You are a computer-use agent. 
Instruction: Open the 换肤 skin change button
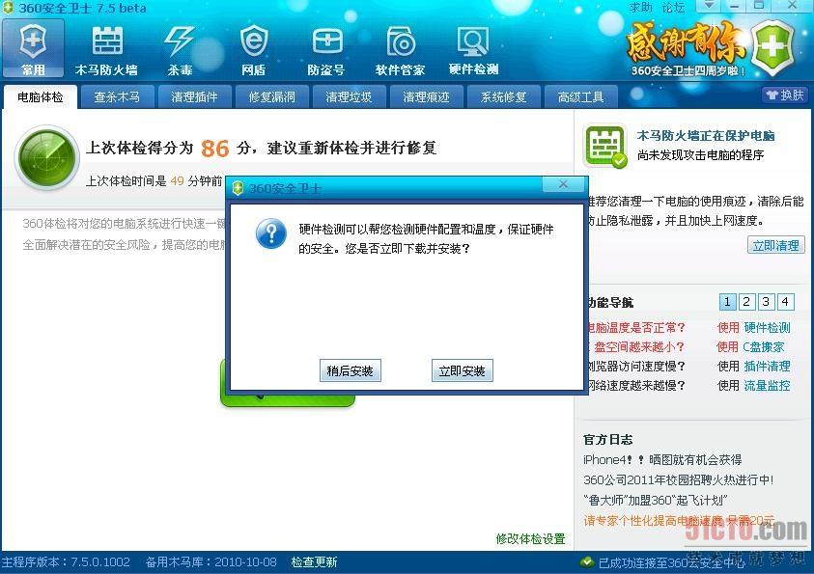[785, 95]
